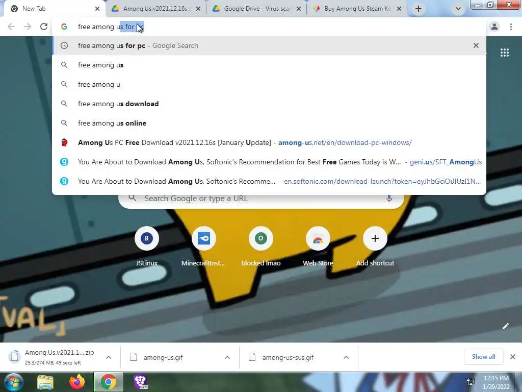The width and height of the screenshot is (522, 392).
Task: Click the 'Search Google or type a URL' box
Action: 262,199
